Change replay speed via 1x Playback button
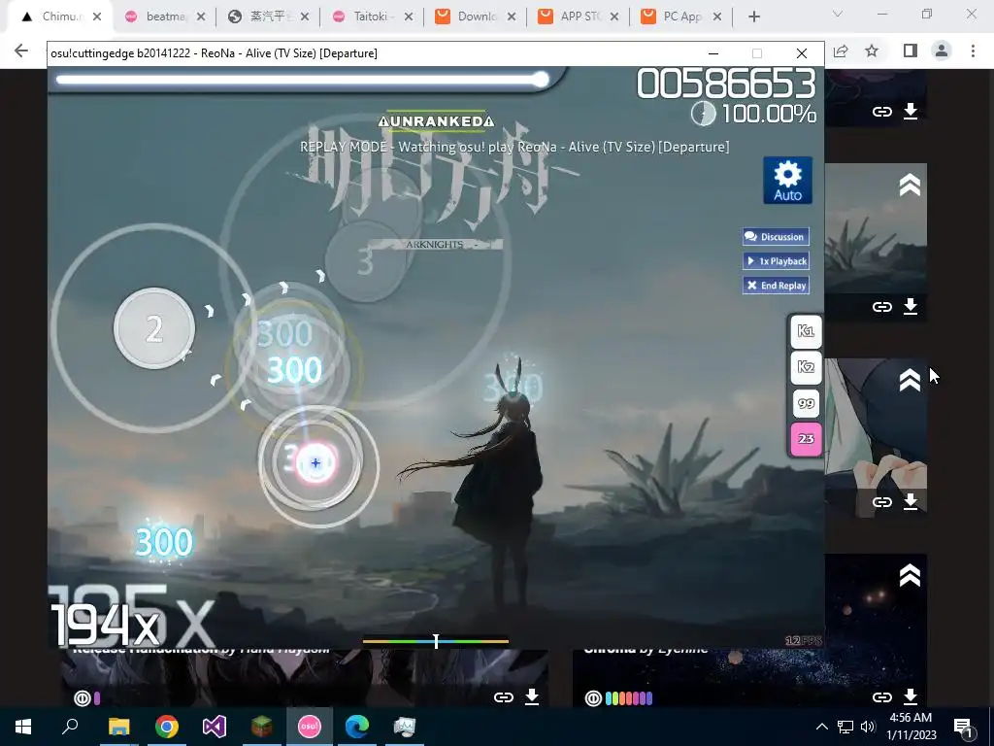The height and width of the screenshot is (746, 994). (776, 260)
